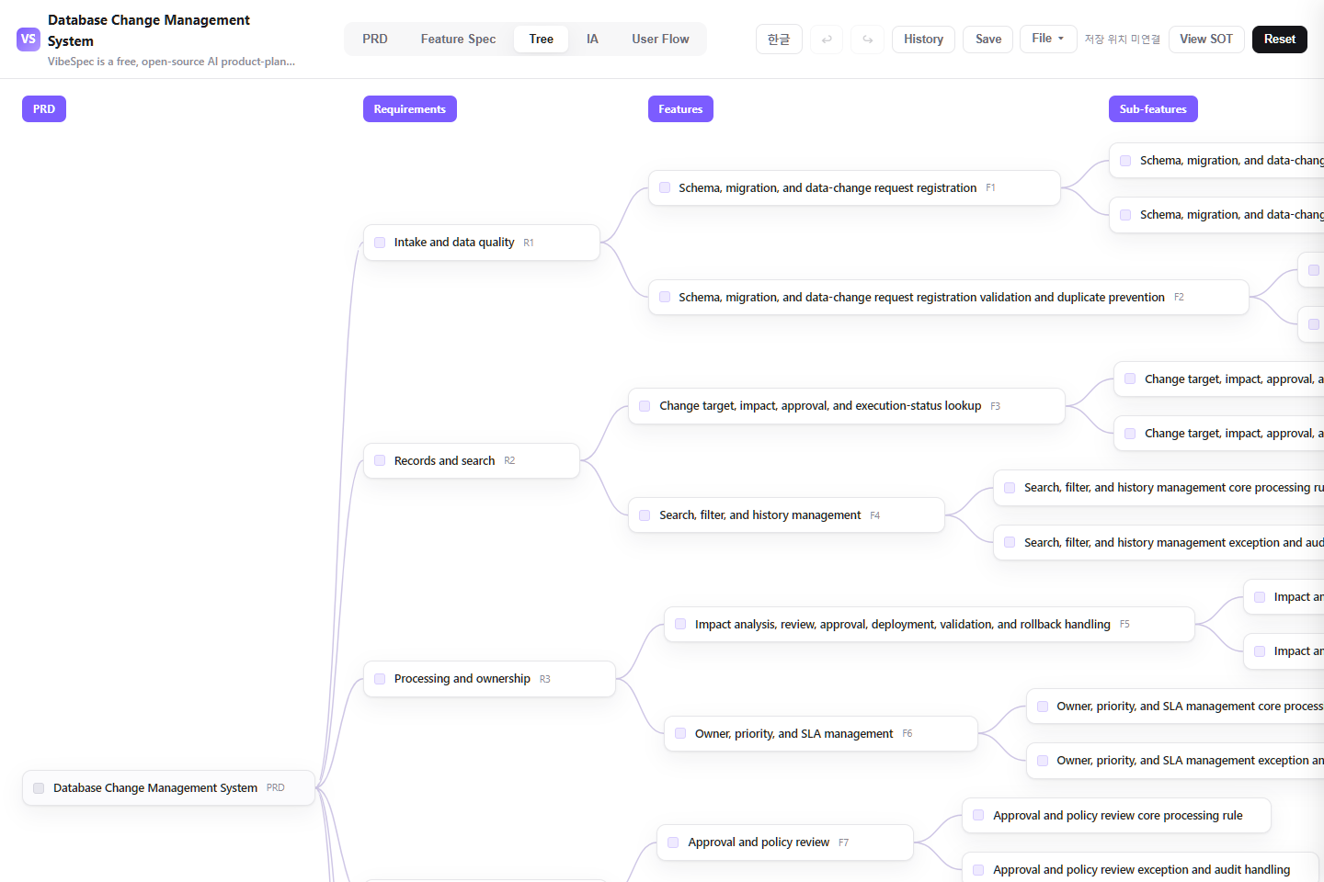Screen dimensions: 1324x882
Task: Click the VibeSpec description subtitle text
Action: click(x=172, y=62)
